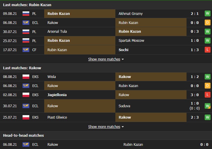Screen dimensions: 212x149
Task: Click Rubin Kazan in head-to-head row
Action: point(133,144)
